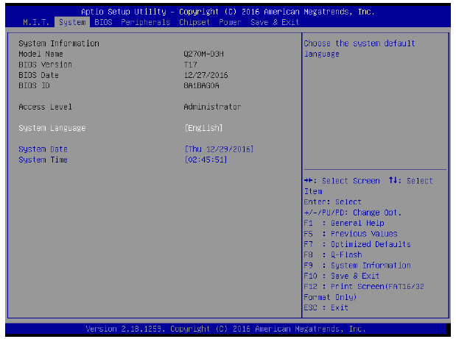Image resolution: width=456 pixels, height=339 pixels.
Task: Go to the Chipset tab
Action: click(194, 22)
